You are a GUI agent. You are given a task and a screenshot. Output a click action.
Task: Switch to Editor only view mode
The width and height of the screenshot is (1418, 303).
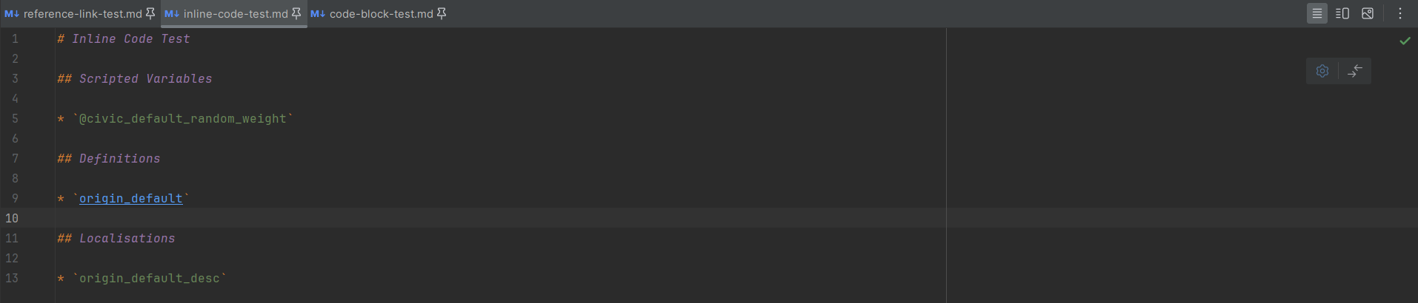click(1317, 13)
